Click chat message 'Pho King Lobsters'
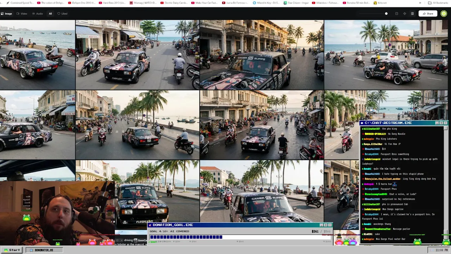The width and height of the screenshot is (451, 254). 386,139
